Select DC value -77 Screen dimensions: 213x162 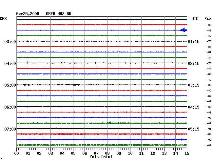pos(209,41)
